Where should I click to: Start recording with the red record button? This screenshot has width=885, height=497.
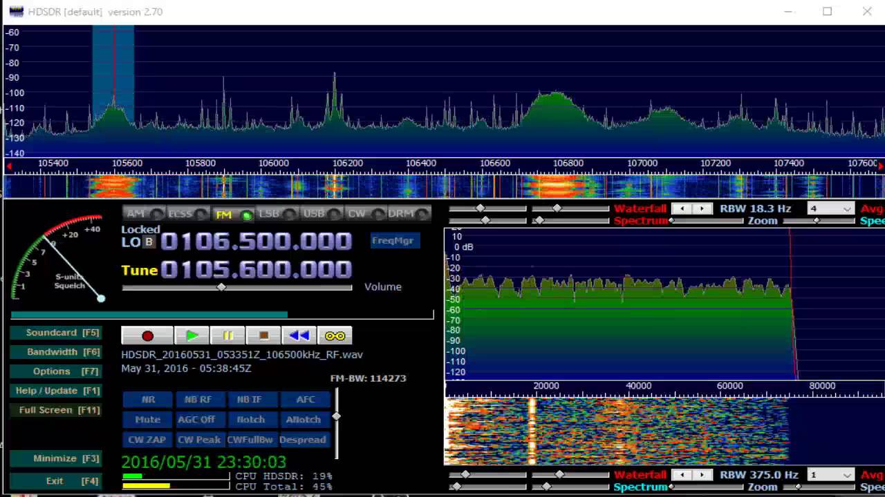147,335
